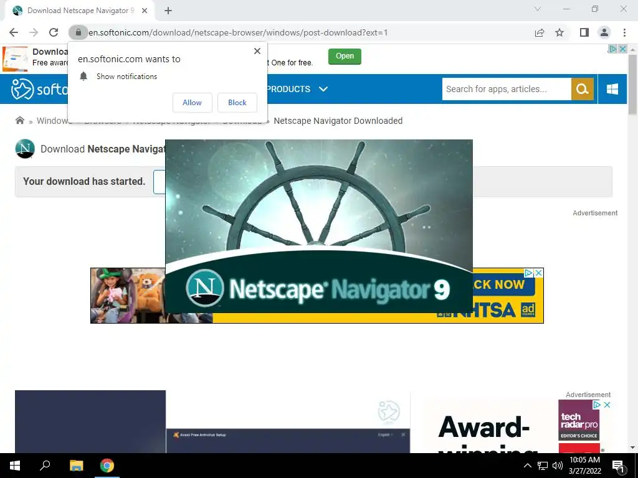Click the Chrome taskbar icon

pos(107,466)
